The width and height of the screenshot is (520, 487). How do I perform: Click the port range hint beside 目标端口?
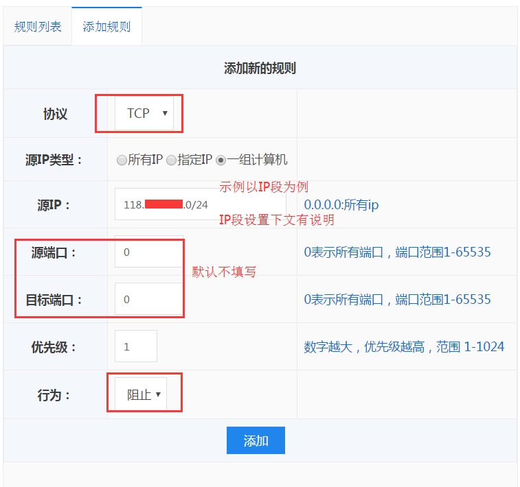click(x=397, y=299)
